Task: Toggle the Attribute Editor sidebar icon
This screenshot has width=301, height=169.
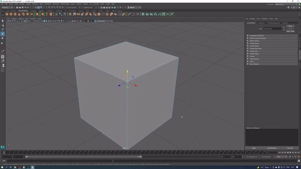Action: coord(294,8)
